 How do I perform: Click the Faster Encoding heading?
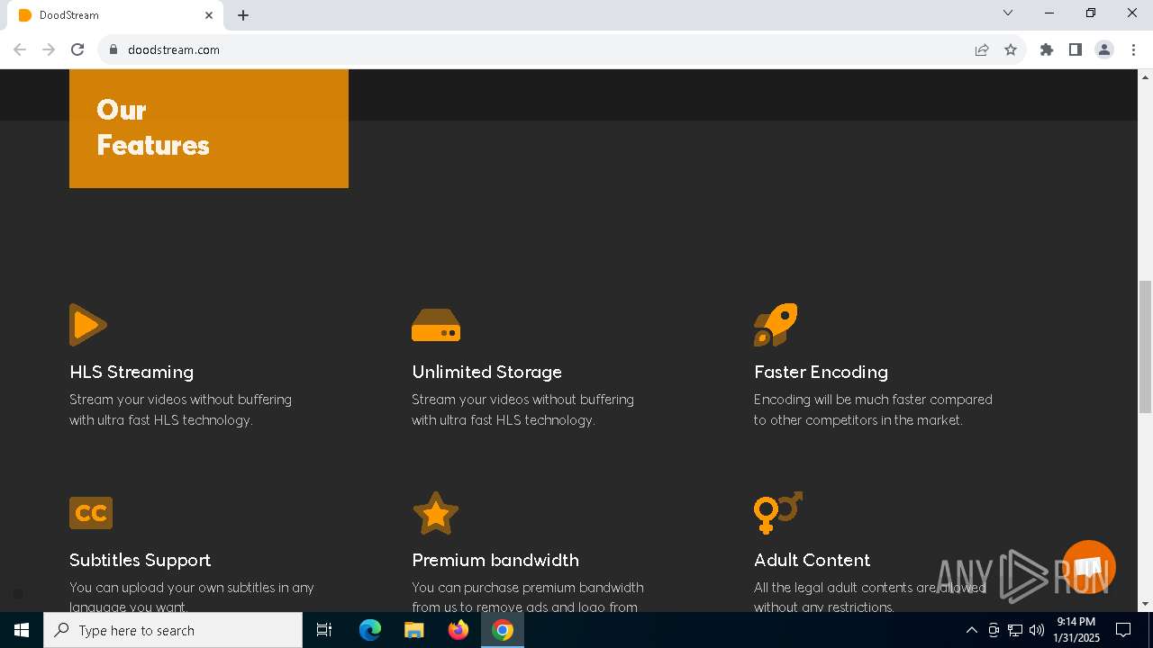[x=821, y=372]
